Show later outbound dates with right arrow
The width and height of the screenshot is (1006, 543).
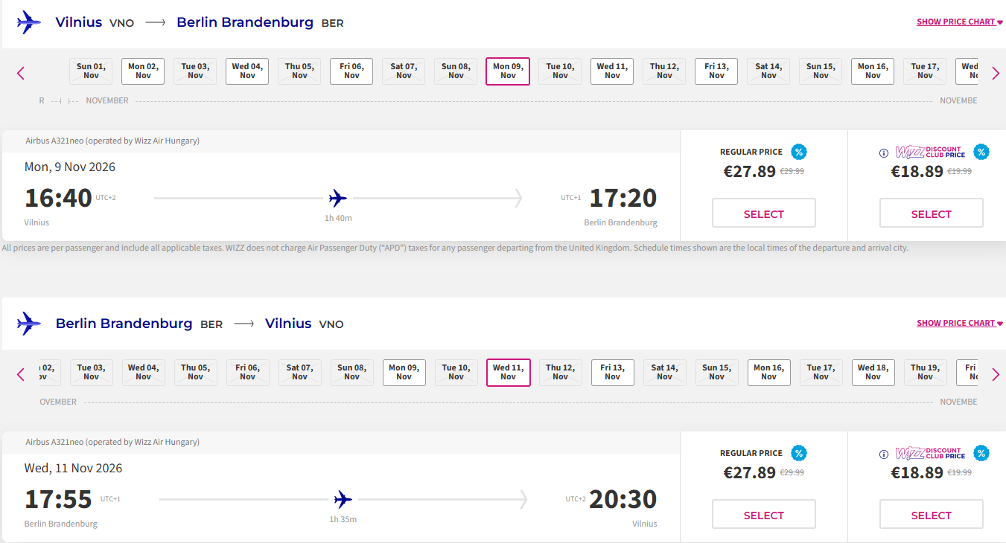(x=996, y=73)
